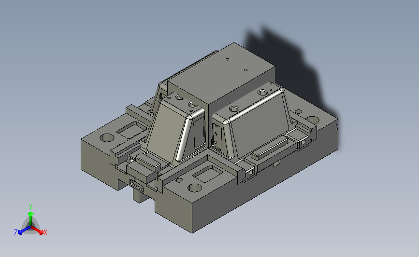Viewport: 419px width, 257px height.
Task: Select the rectangular pocket on the front base
Action: coord(208,174)
